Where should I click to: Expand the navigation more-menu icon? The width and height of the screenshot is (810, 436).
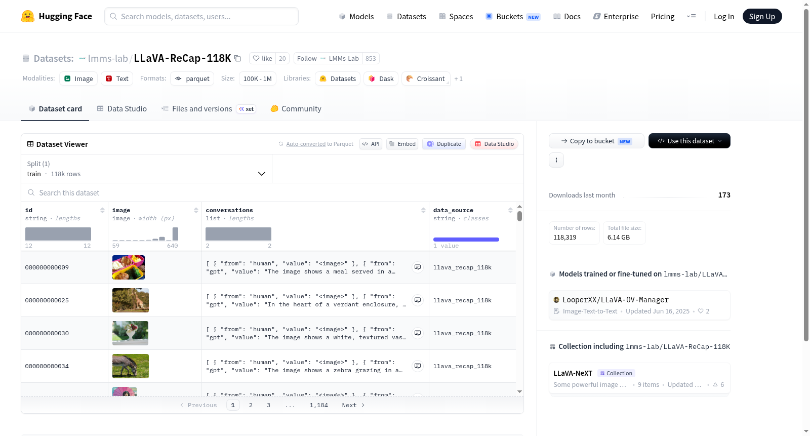[691, 16]
